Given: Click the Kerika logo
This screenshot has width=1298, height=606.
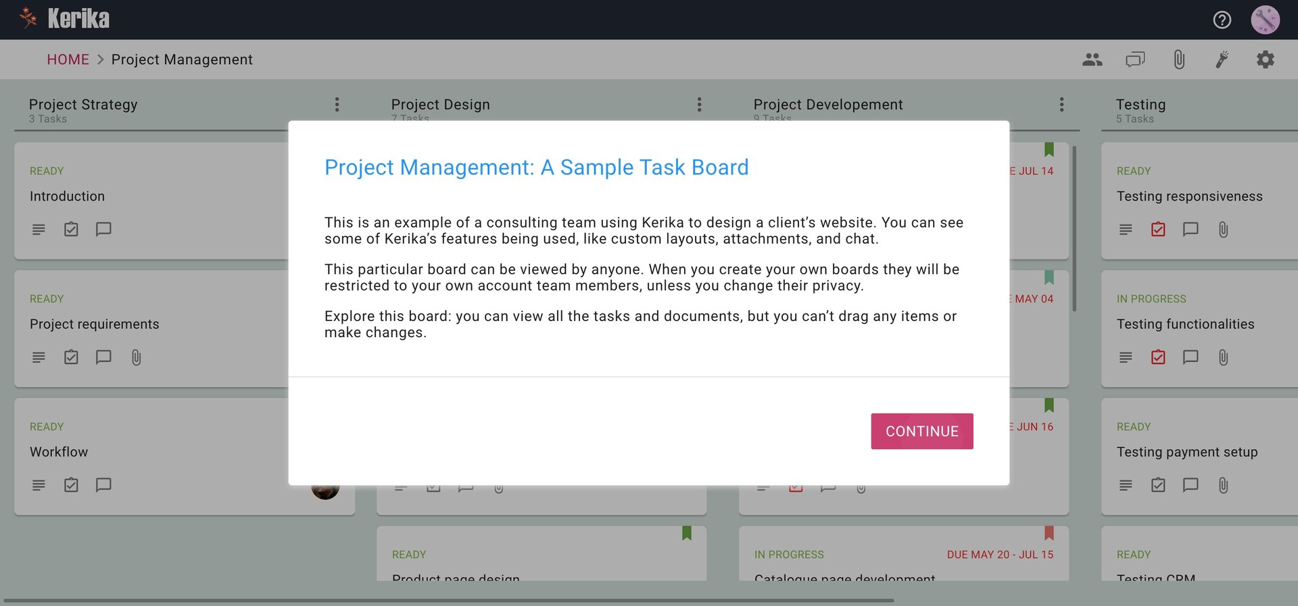Looking at the screenshot, I should pyautogui.click(x=64, y=19).
